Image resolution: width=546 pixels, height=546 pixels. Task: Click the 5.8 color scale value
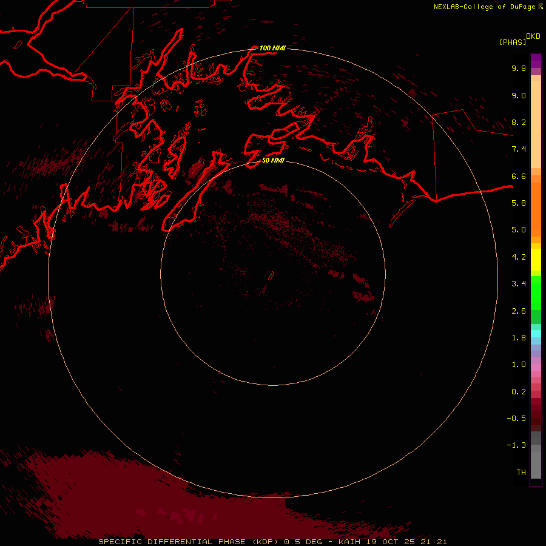coord(519,203)
